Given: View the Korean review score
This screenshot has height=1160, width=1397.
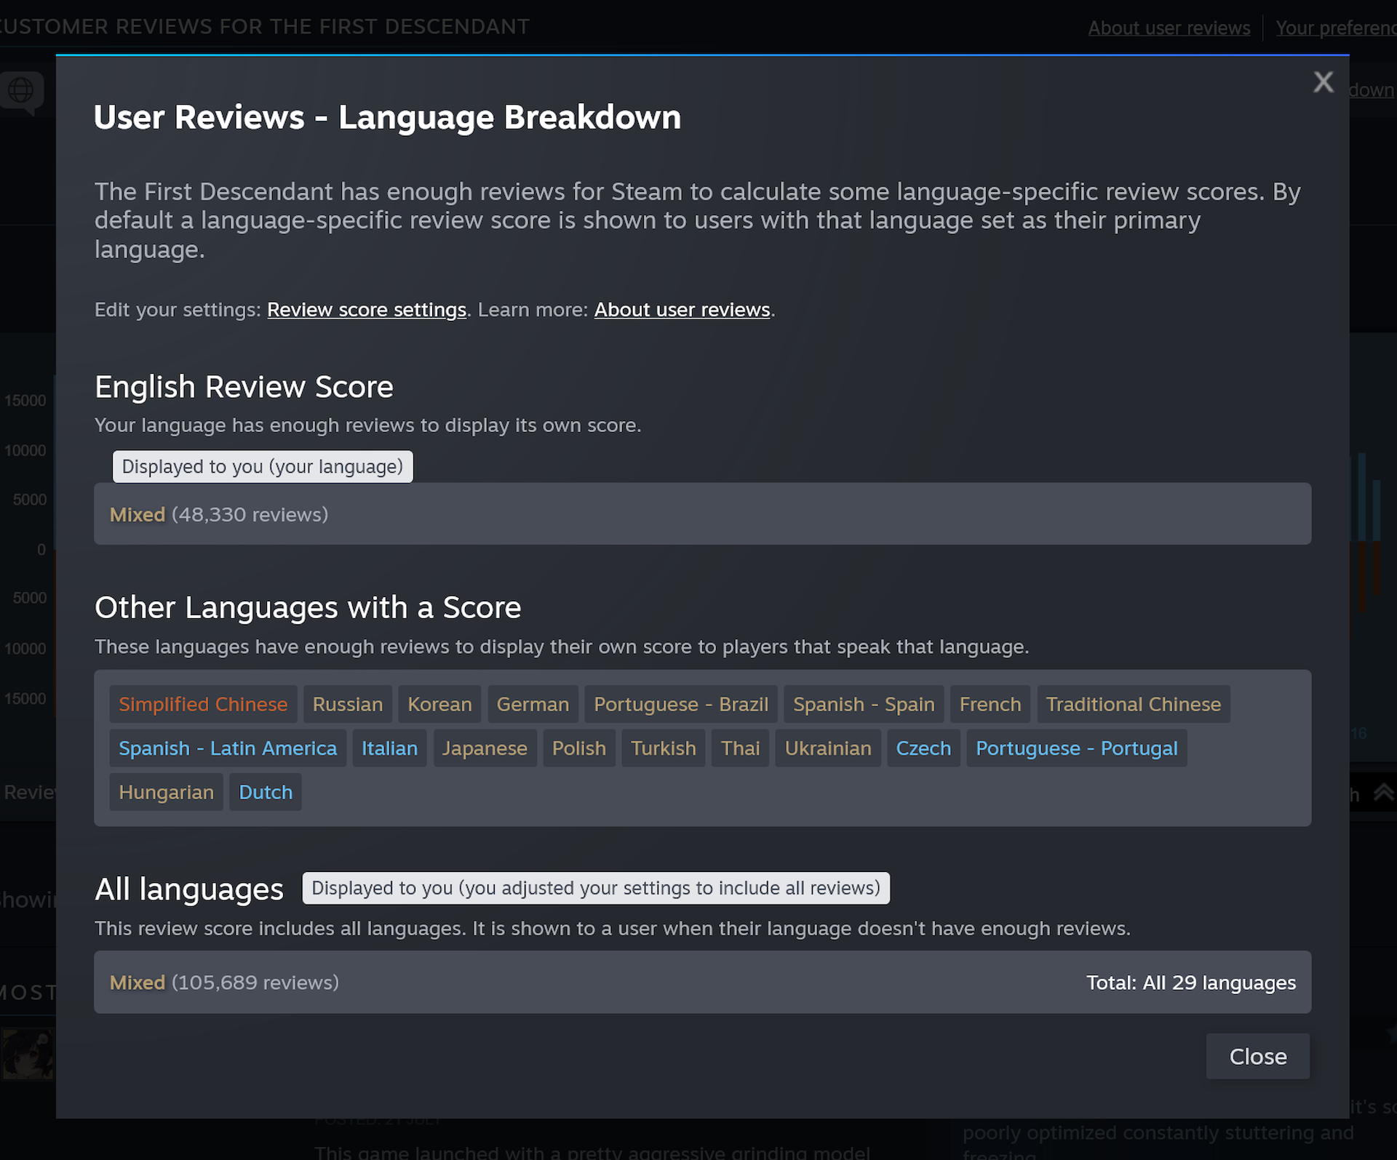Looking at the screenshot, I should pyautogui.click(x=439, y=704).
